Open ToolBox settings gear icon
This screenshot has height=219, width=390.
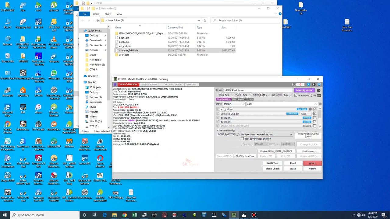319,85
